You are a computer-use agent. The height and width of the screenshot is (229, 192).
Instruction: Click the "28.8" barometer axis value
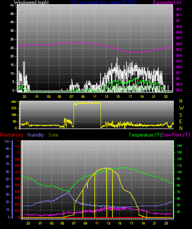tap(179, 90)
